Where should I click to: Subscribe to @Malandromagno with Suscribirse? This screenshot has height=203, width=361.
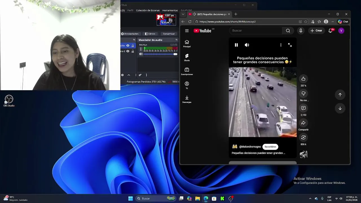coord(270,147)
